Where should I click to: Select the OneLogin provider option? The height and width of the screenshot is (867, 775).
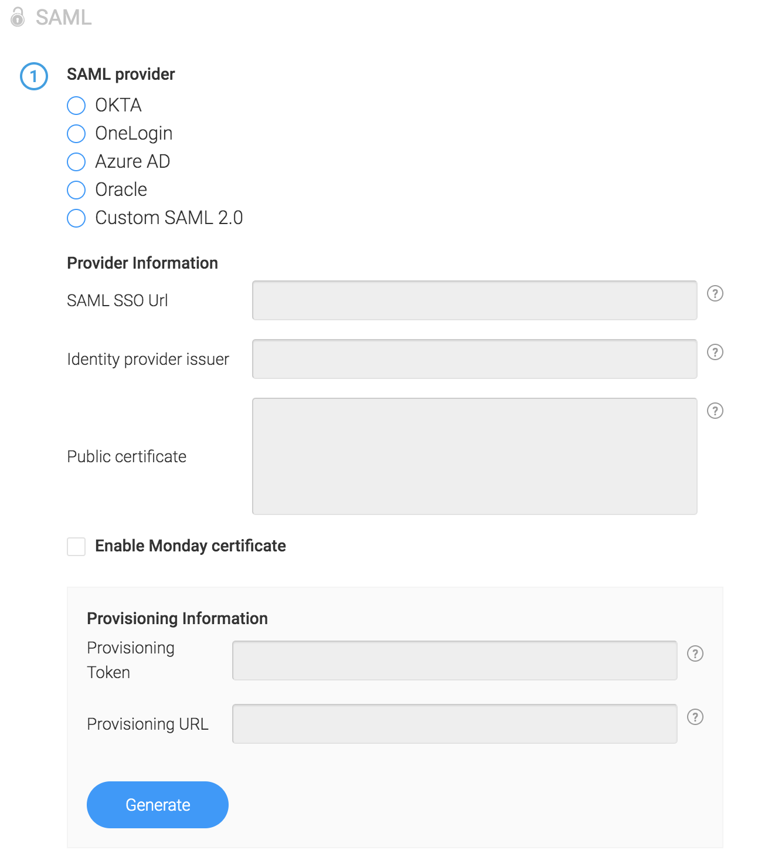coord(76,134)
